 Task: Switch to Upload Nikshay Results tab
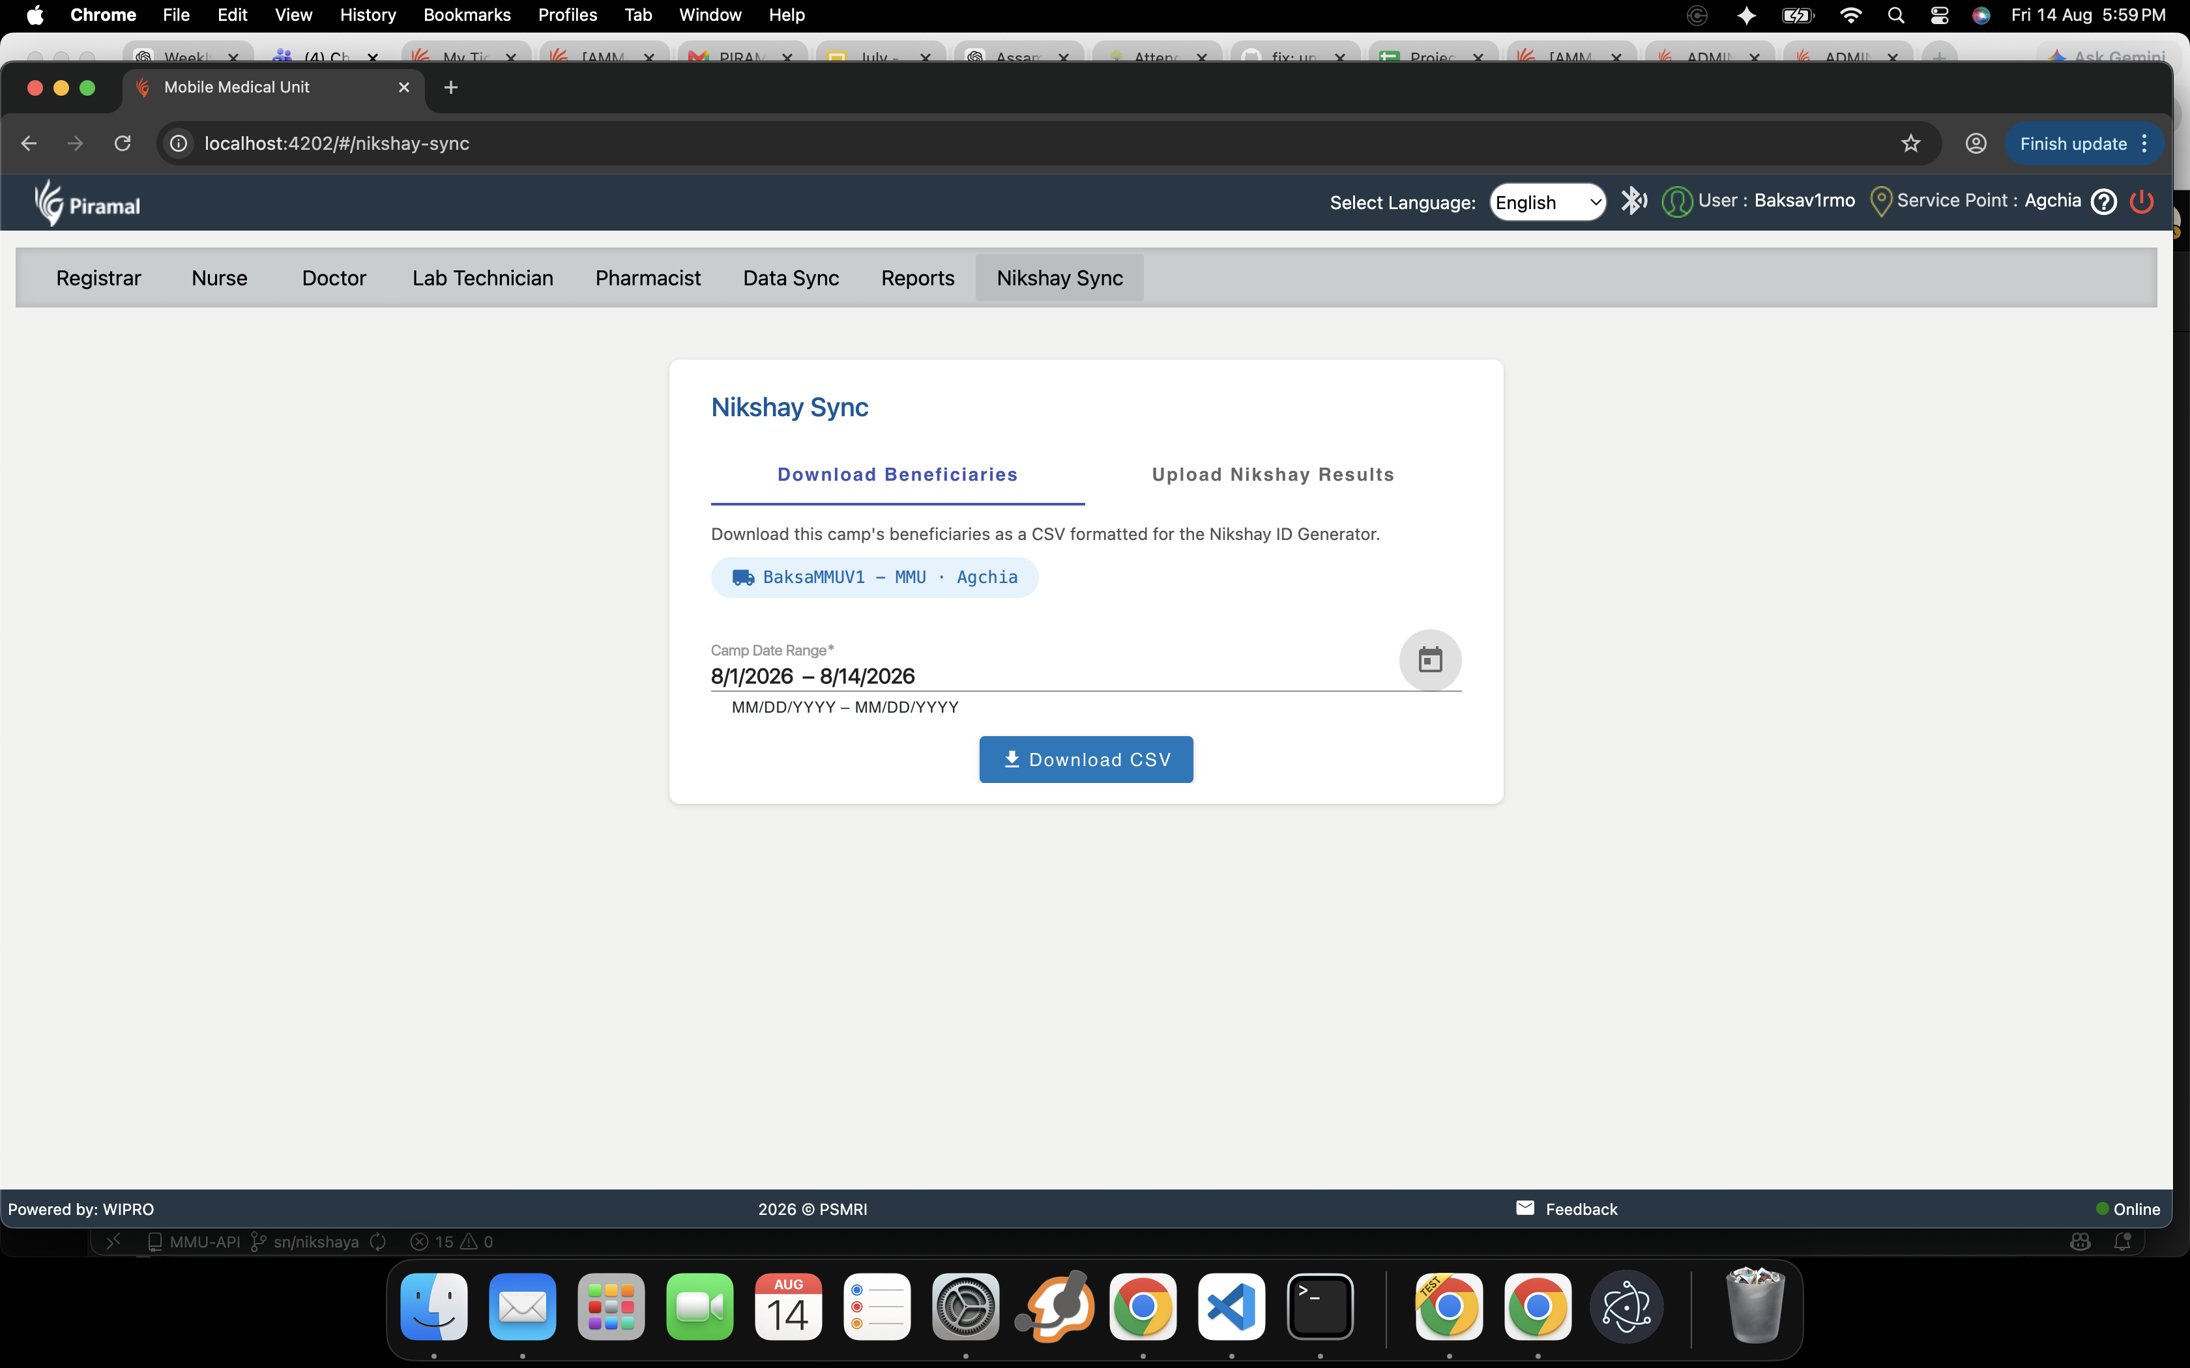1272,475
